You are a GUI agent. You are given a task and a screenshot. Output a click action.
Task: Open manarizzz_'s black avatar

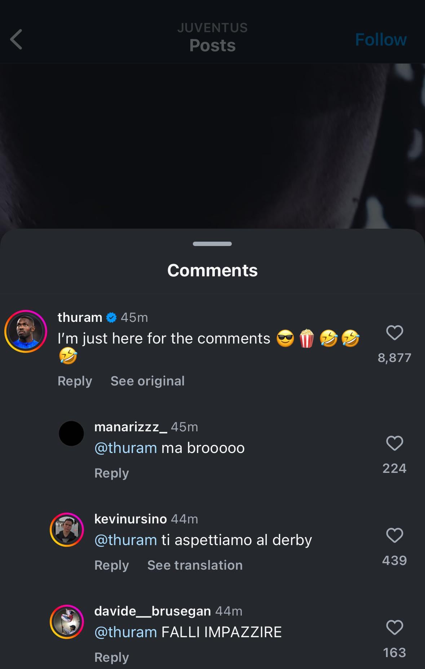pos(71,433)
